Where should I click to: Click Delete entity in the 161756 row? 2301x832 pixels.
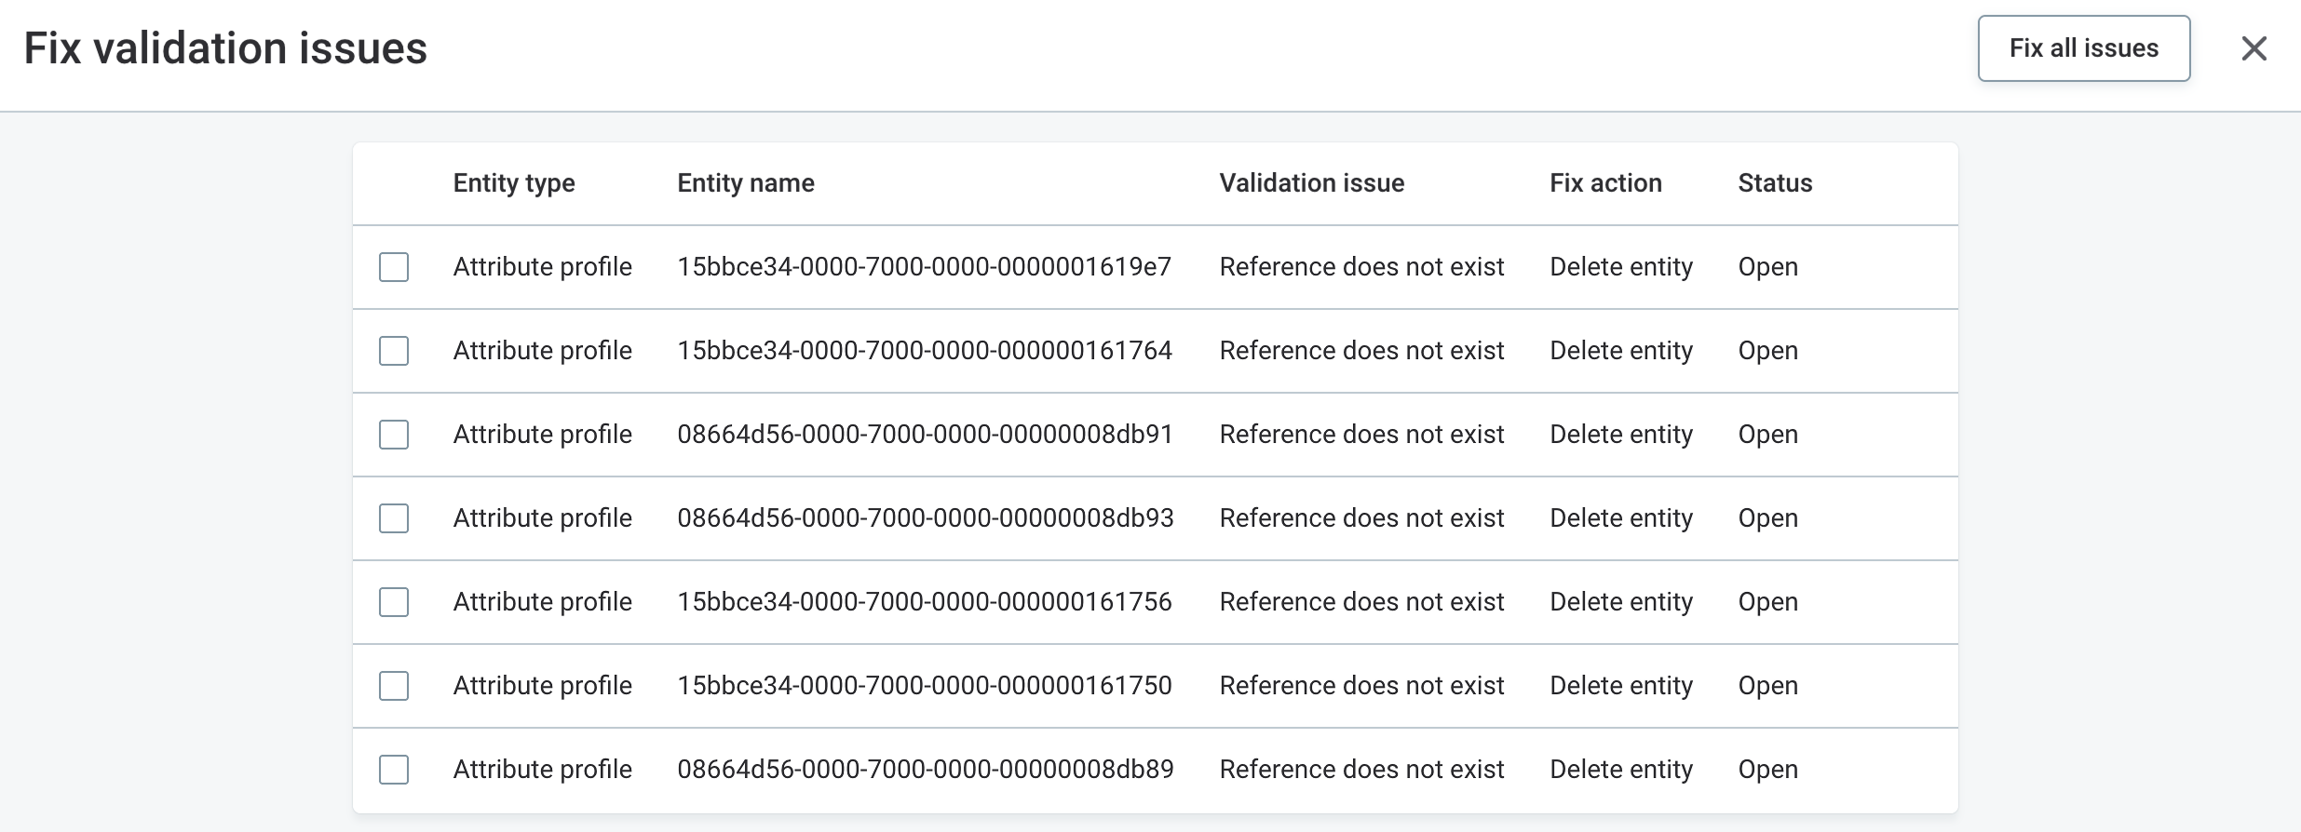(1621, 602)
